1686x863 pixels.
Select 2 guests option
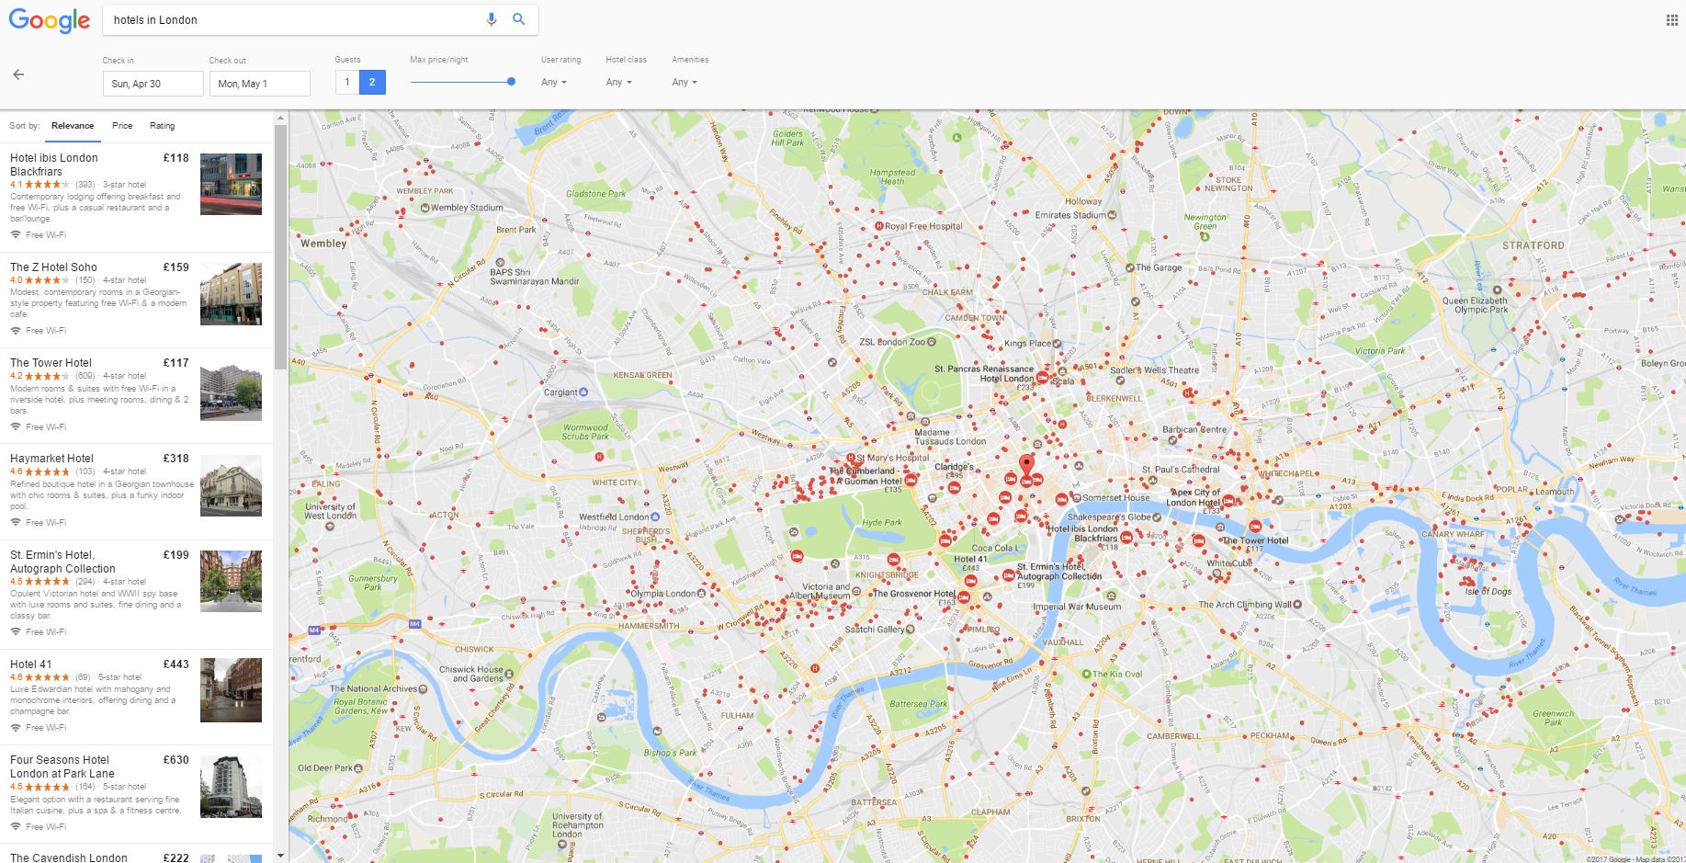[x=372, y=83]
